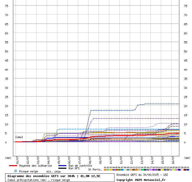Click perturbation 06 olive green swatch
Screen dimensions: 192x182
pos(119,170)
